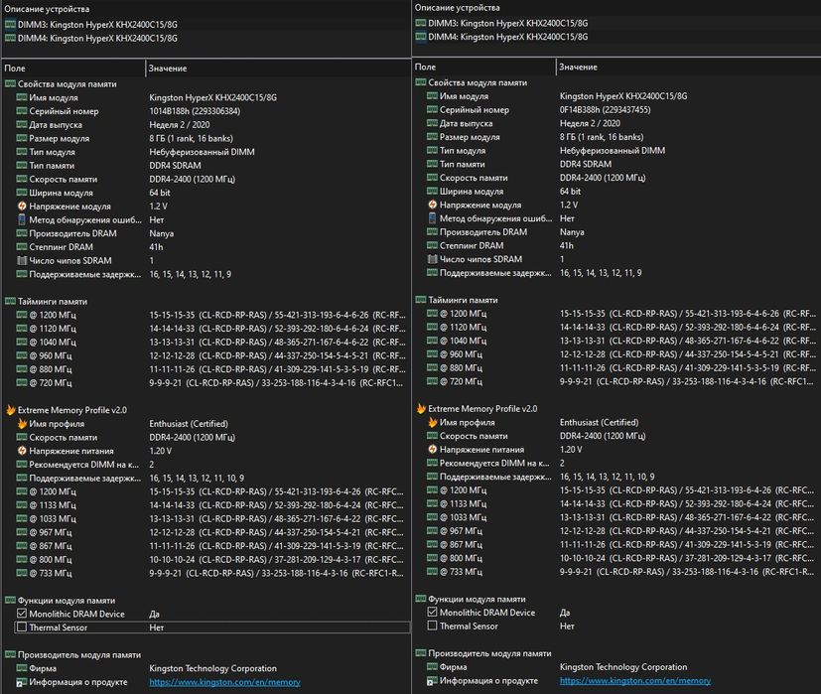Click memory icon beside 'Дата выпуска' in right panel
This screenshot has height=694, width=821.
tap(432, 122)
